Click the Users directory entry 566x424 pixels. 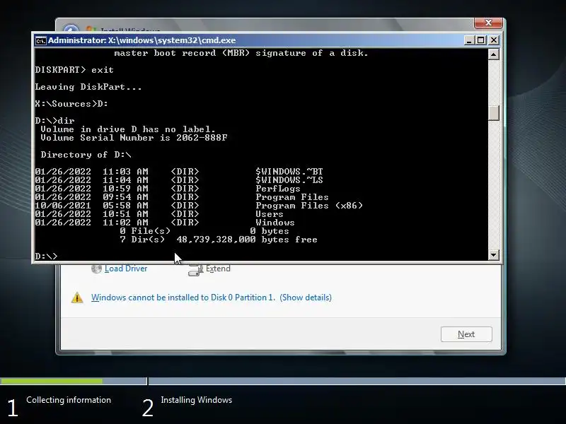click(270, 214)
